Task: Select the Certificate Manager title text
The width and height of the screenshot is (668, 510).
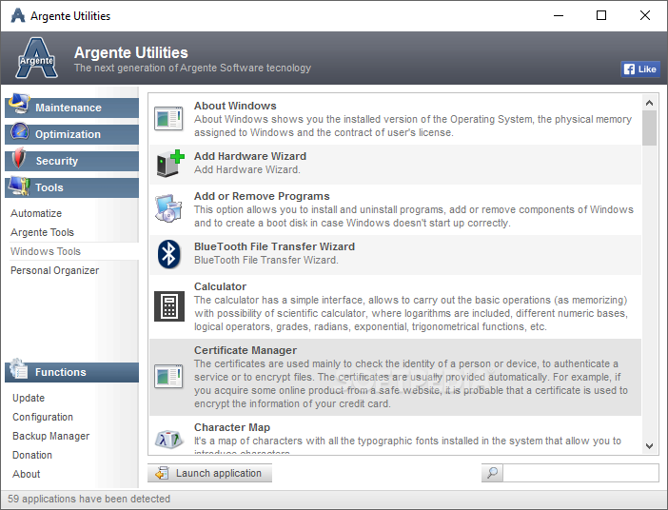Action: click(x=246, y=350)
